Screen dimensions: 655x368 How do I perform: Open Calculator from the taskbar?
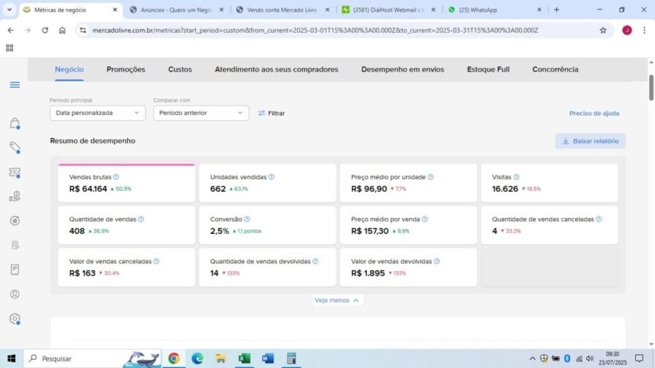(291, 358)
